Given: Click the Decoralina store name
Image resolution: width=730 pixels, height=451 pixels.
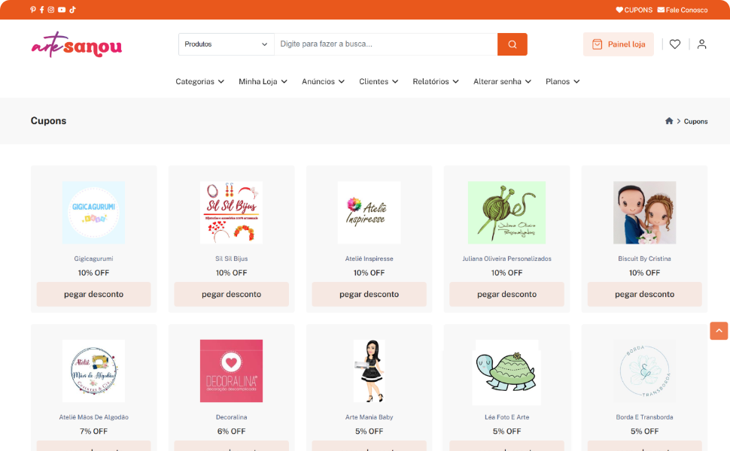Looking at the screenshot, I should 231,417.
